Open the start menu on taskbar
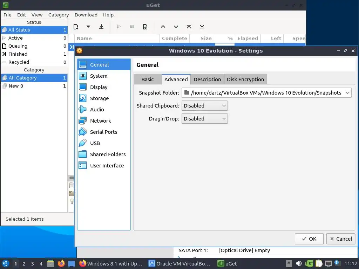This screenshot has width=359, height=269. click(6, 264)
